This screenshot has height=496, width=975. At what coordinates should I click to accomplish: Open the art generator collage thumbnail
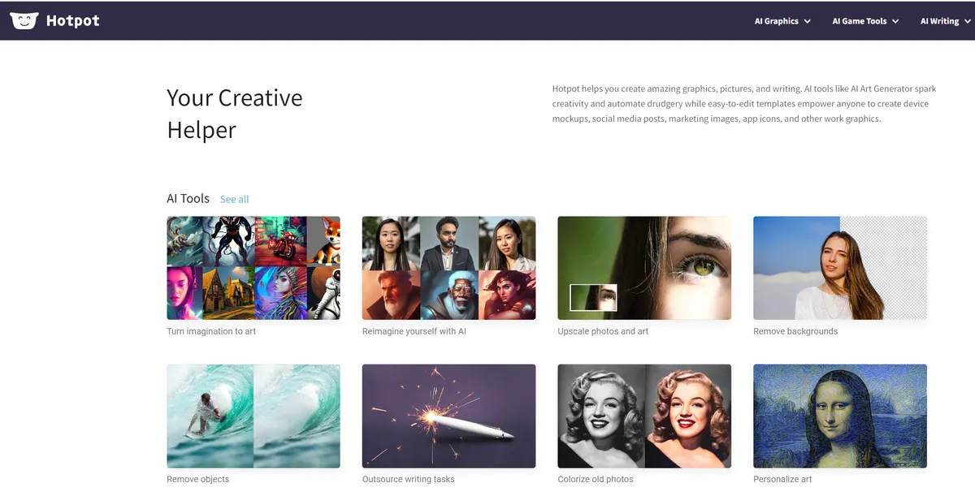[253, 268]
